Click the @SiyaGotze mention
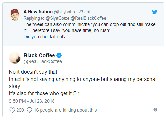This screenshot has height=120, width=166. tap(58, 18)
